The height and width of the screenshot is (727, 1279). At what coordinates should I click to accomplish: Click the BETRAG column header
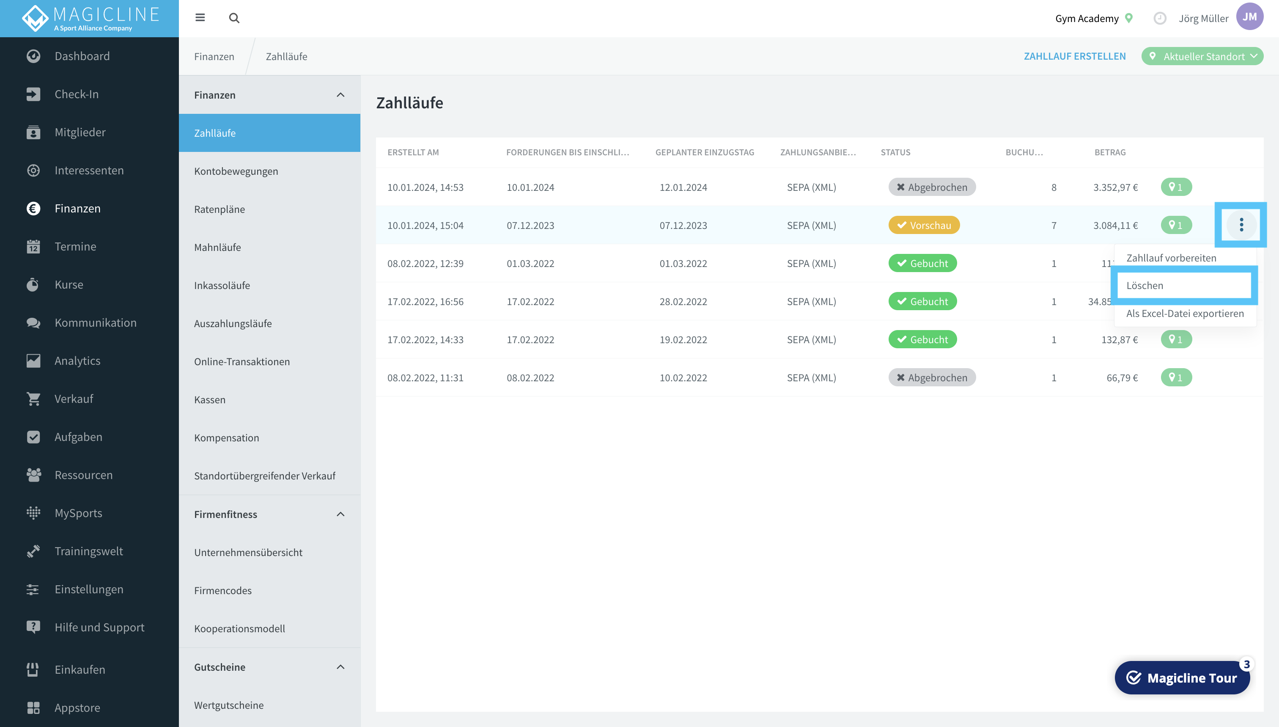(1110, 152)
